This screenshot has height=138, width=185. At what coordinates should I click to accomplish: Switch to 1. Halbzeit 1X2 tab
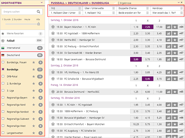coord(100,13)
